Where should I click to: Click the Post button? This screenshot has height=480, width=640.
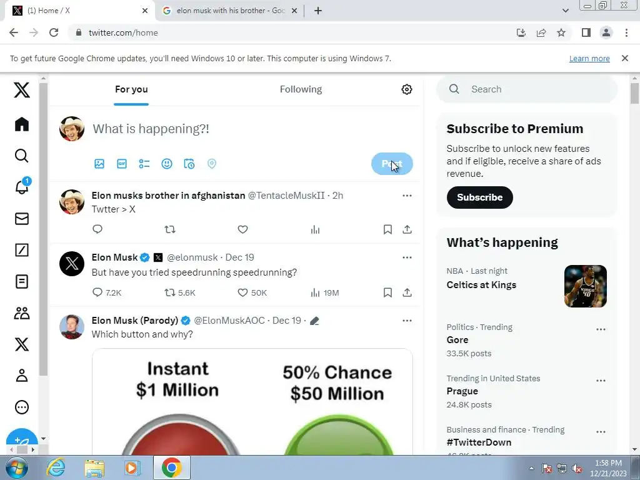pos(392,164)
